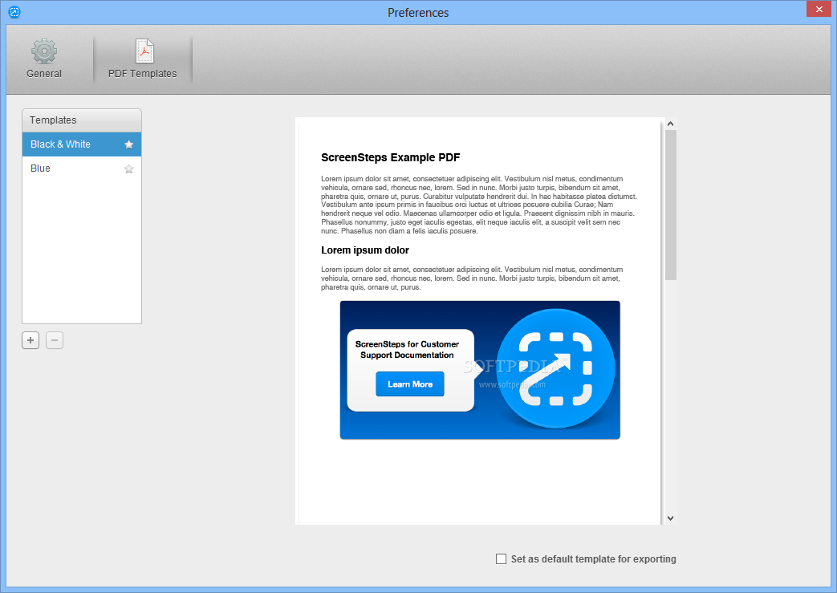Click the ScreenSteps app icon in the title bar
837x593 pixels.
14,12
